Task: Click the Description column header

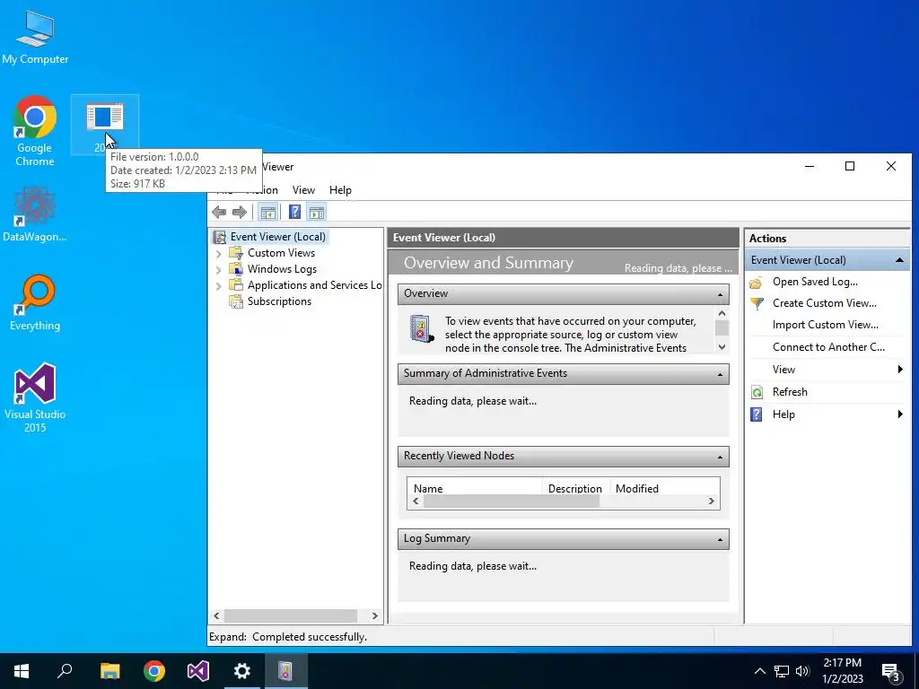Action: click(575, 488)
